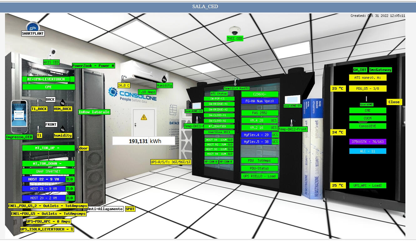Click FAS 2552 green bar
The image size is (416, 243).
point(260,113)
